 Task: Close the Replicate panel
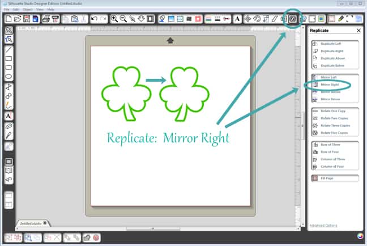coord(359,31)
